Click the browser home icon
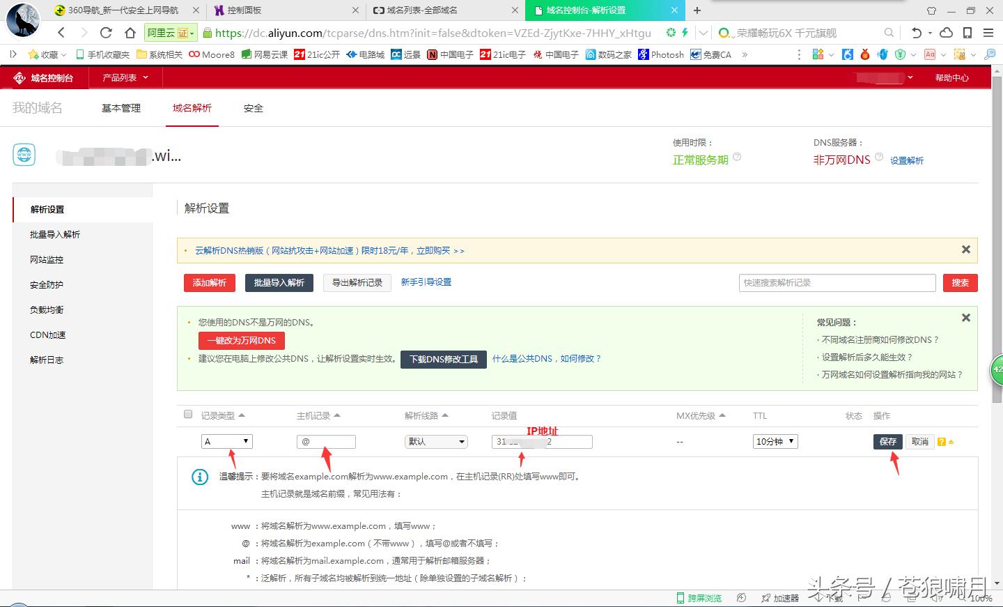This screenshot has height=607, width=1003. (x=130, y=32)
